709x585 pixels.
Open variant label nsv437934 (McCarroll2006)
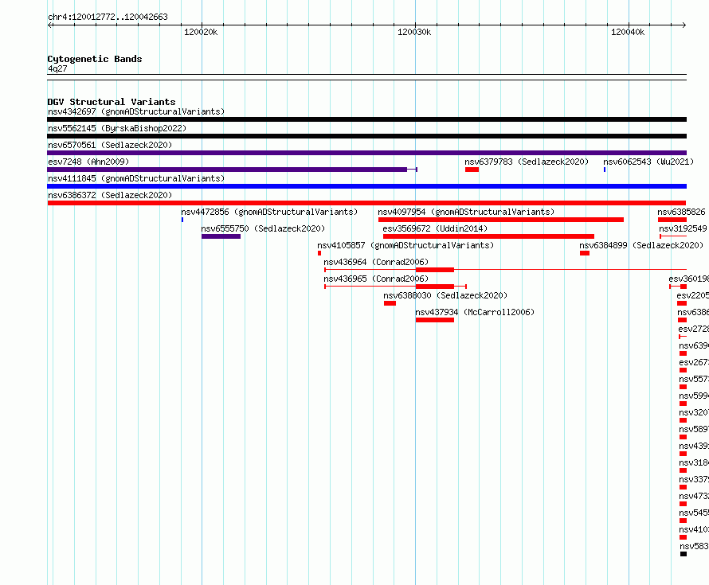[475, 312]
